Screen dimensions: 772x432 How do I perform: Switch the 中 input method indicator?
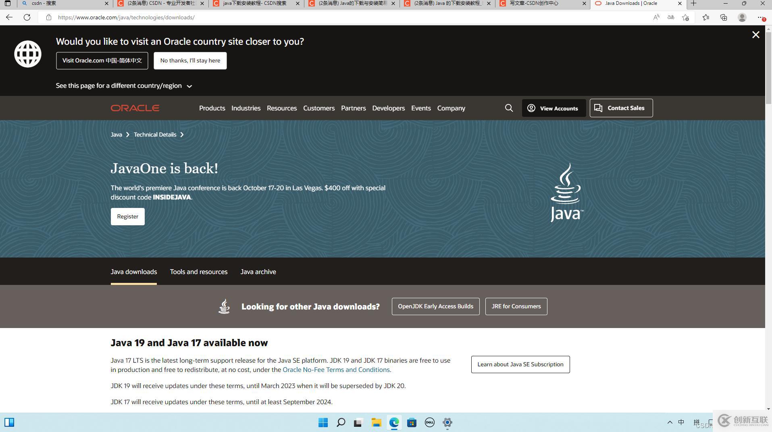click(x=681, y=422)
